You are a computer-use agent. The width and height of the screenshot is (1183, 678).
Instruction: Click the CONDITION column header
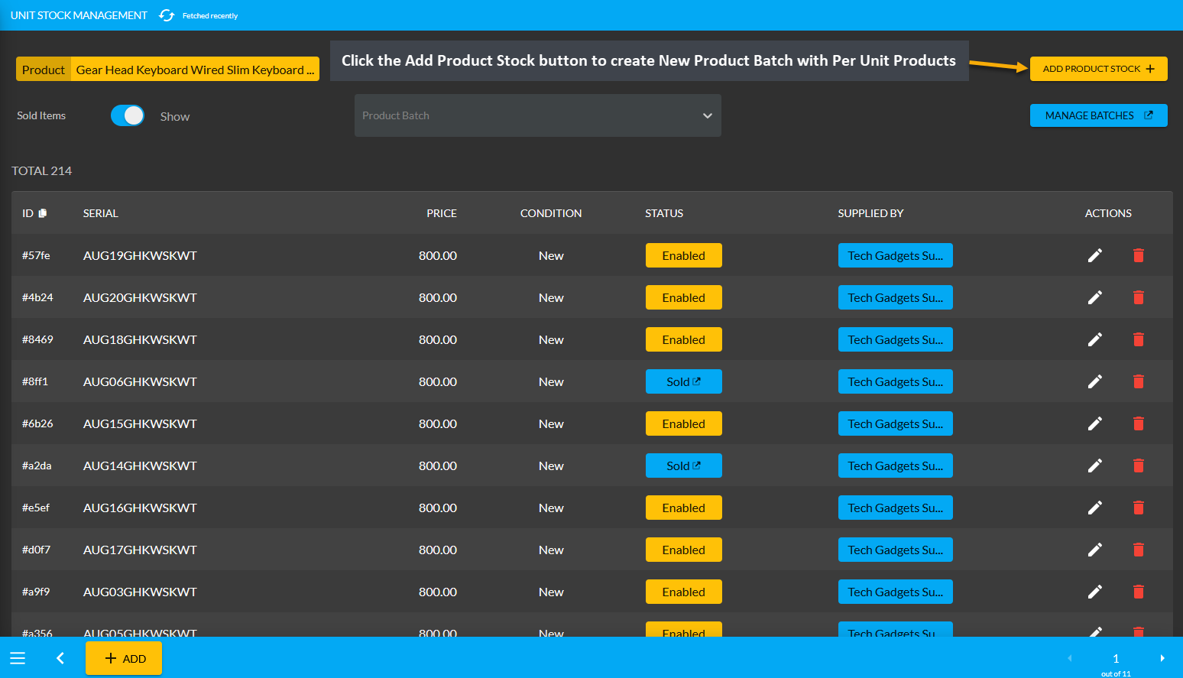pos(551,213)
